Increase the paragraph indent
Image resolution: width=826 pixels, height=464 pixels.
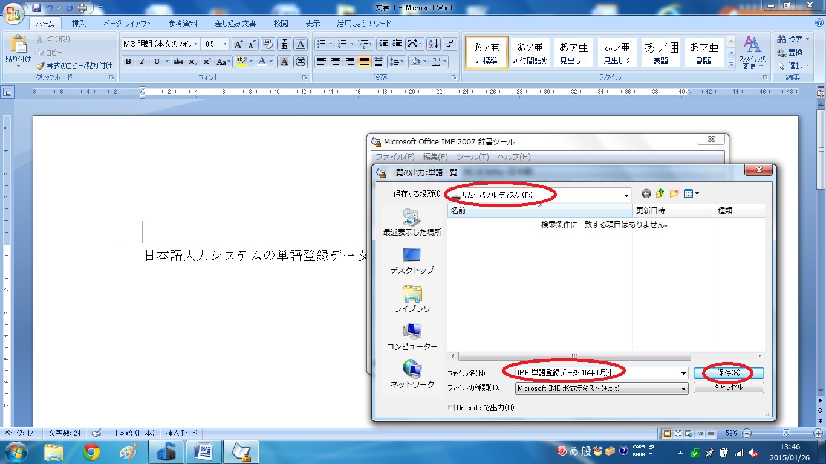click(397, 44)
